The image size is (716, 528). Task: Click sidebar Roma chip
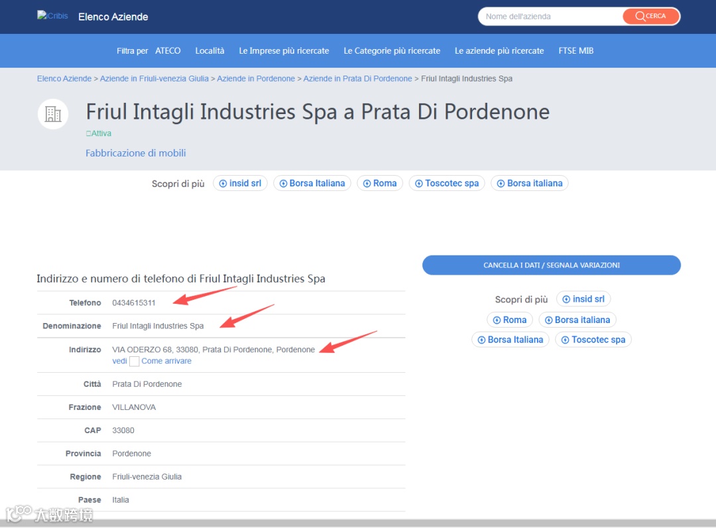point(510,320)
